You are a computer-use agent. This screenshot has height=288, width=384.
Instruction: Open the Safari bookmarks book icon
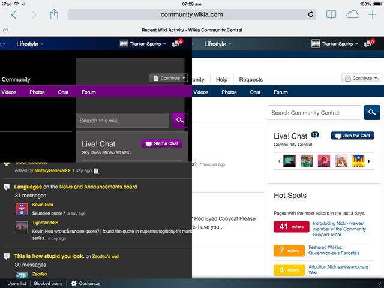pos(331,14)
